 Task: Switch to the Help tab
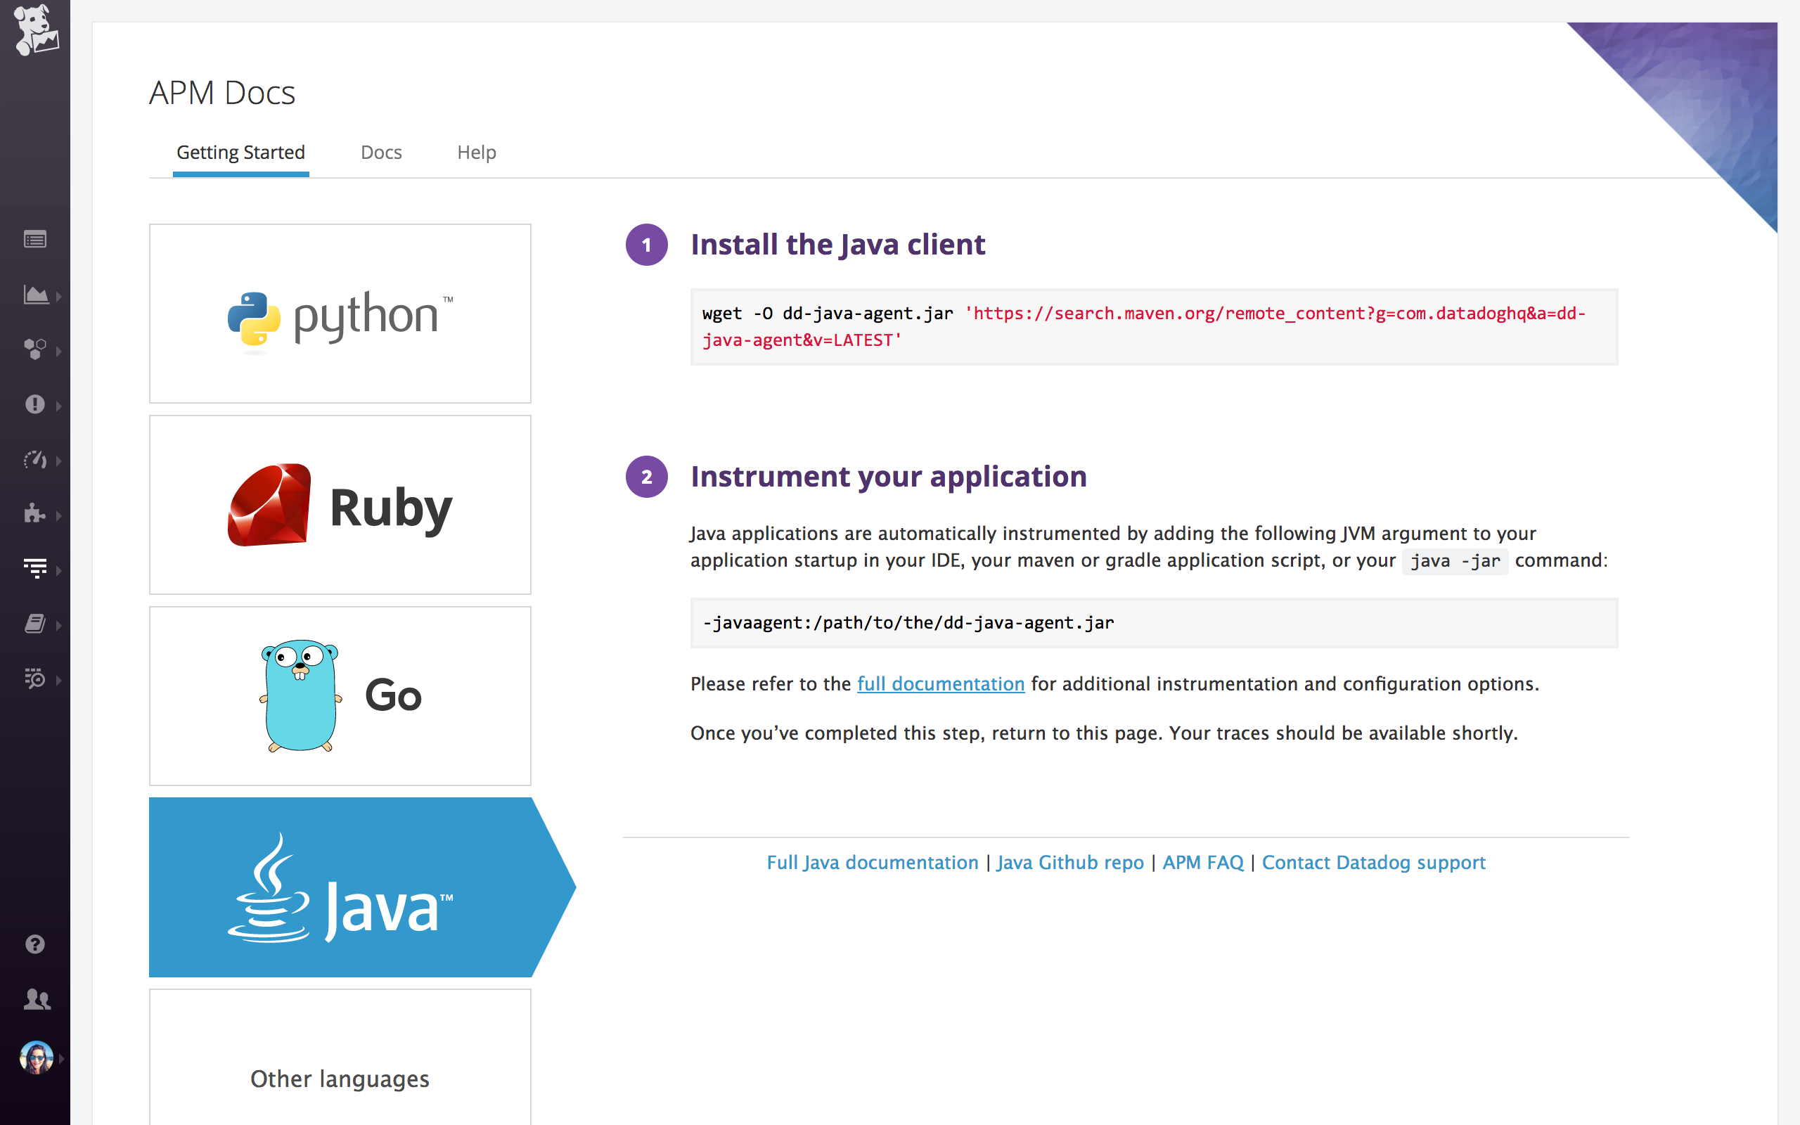coord(476,153)
